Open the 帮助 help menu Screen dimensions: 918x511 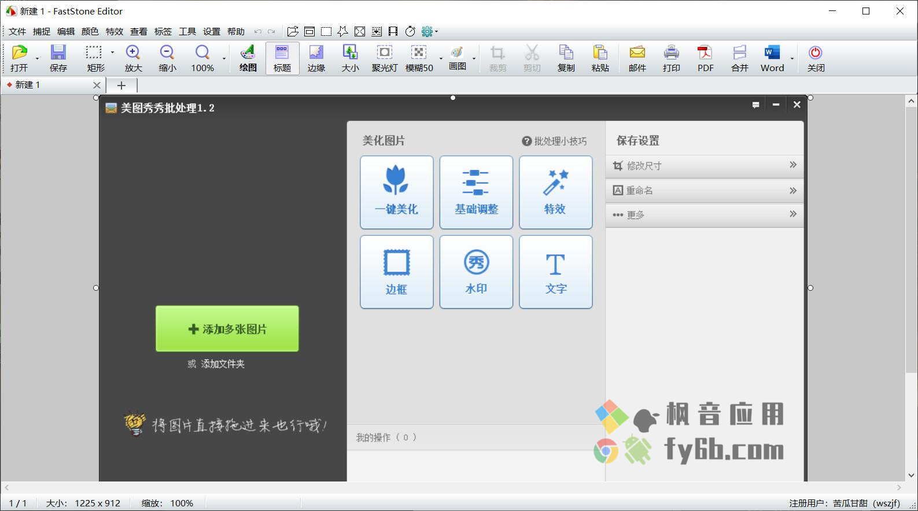point(236,31)
